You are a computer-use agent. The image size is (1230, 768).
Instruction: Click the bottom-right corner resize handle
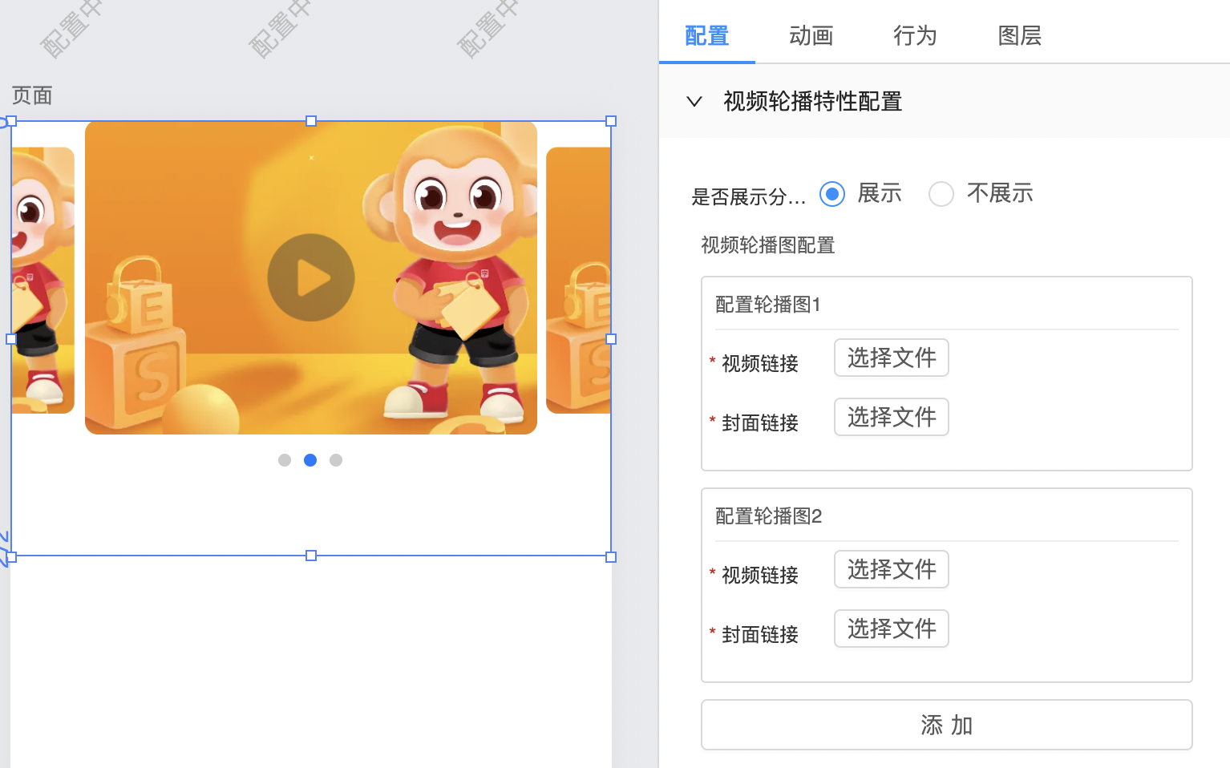tap(611, 556)
